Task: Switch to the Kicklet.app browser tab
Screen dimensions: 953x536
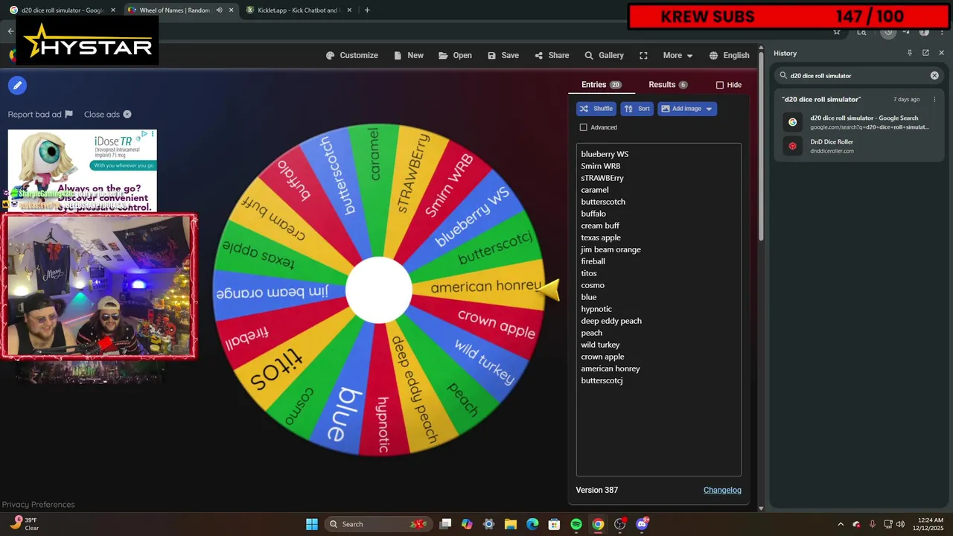Action: (298, 10)
